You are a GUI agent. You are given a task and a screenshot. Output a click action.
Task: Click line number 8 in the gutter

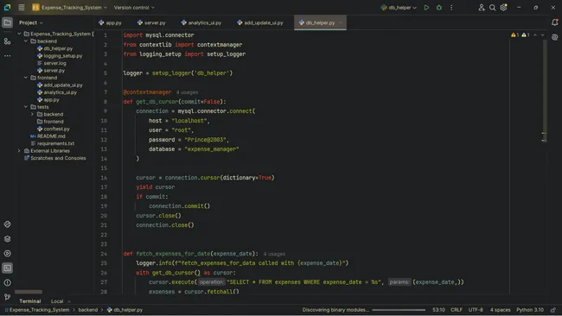[105, 102]
